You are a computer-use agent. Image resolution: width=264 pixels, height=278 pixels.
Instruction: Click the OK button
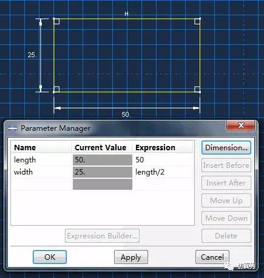tap(50, 257)
